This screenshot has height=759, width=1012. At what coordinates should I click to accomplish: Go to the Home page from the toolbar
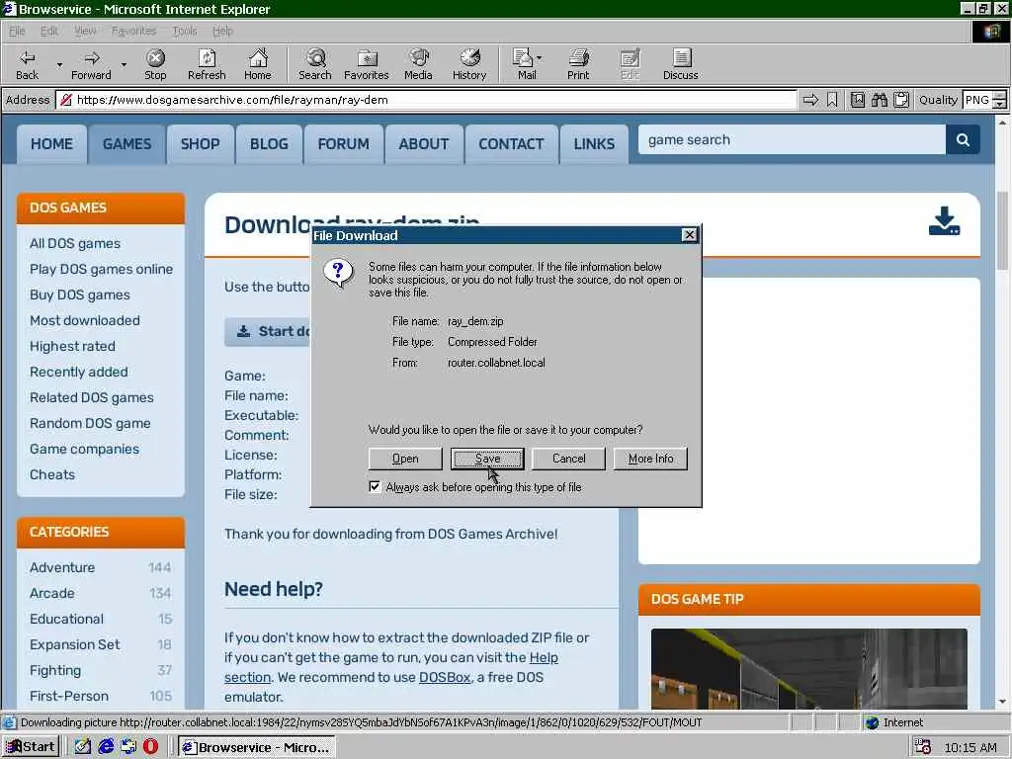[x=258, y=64]
